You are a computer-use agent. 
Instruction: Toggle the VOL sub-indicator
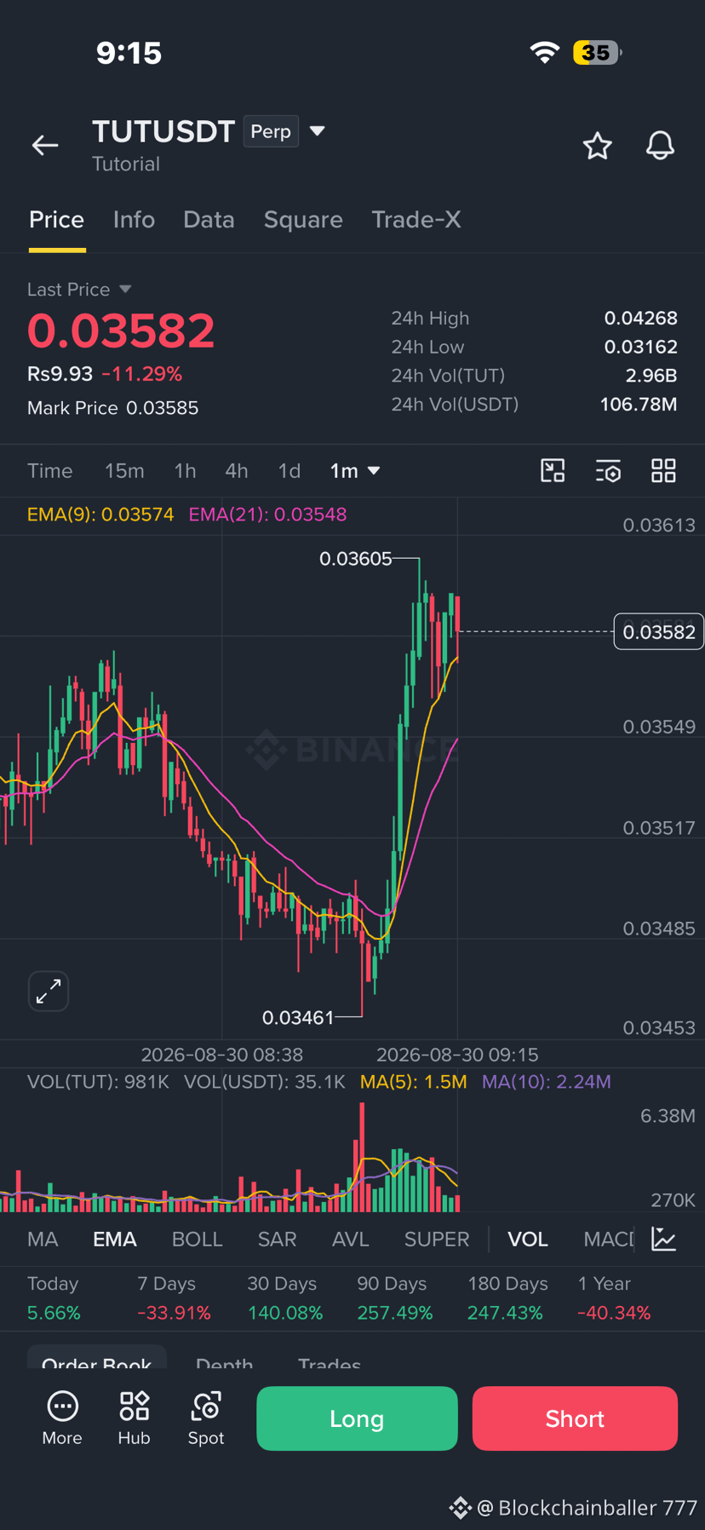(528, 1240)
